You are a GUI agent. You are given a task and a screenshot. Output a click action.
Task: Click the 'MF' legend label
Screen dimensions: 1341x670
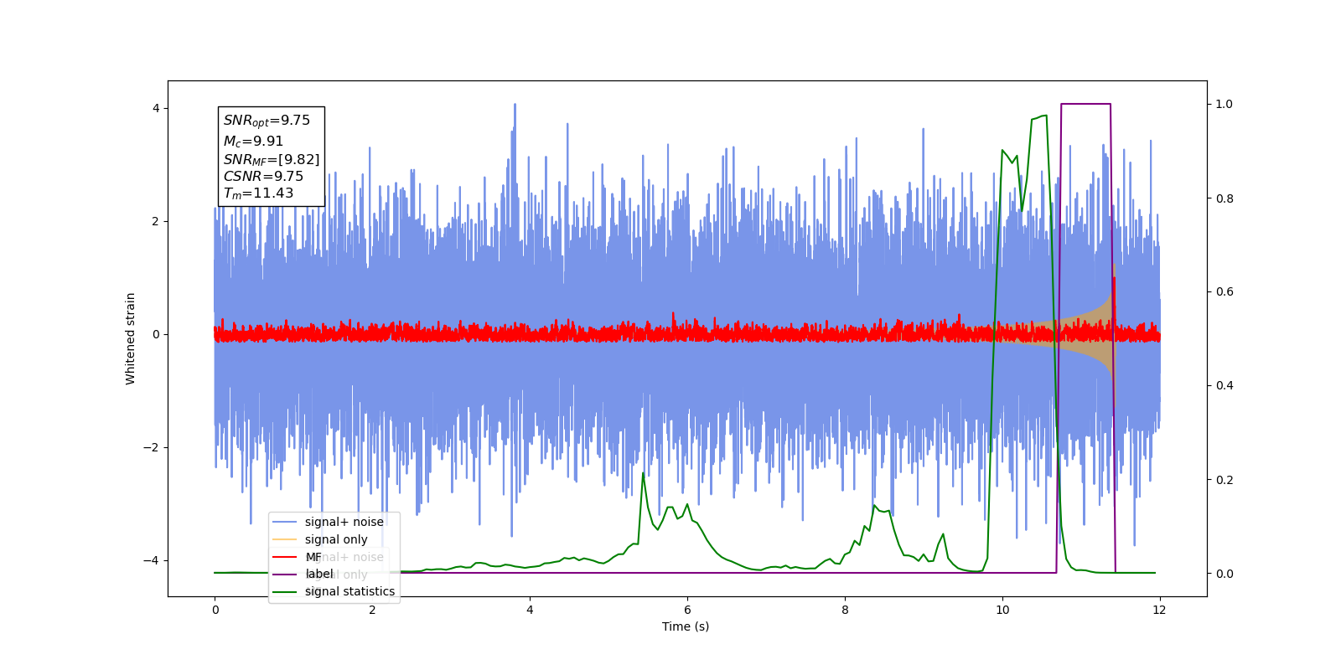coord(313,557)
